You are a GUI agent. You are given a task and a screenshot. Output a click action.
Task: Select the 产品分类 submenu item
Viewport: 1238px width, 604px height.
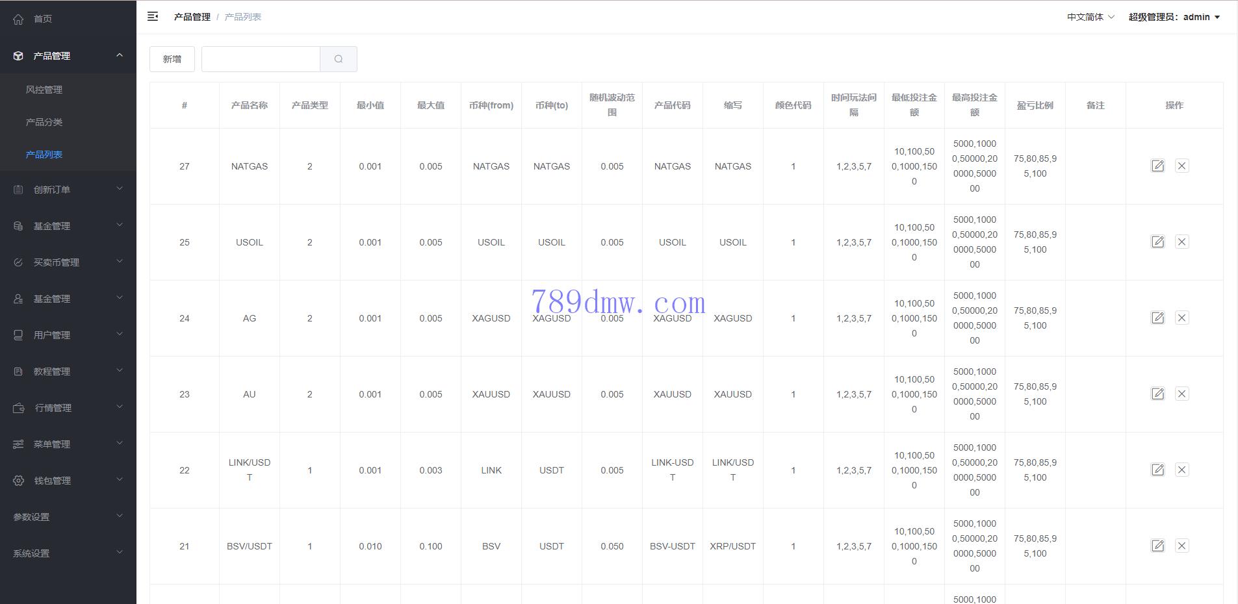click(44, 122)
